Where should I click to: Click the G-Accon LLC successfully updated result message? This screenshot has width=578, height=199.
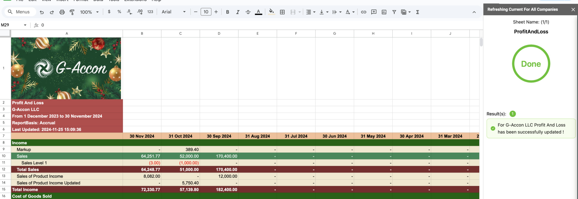click(531, 129)
